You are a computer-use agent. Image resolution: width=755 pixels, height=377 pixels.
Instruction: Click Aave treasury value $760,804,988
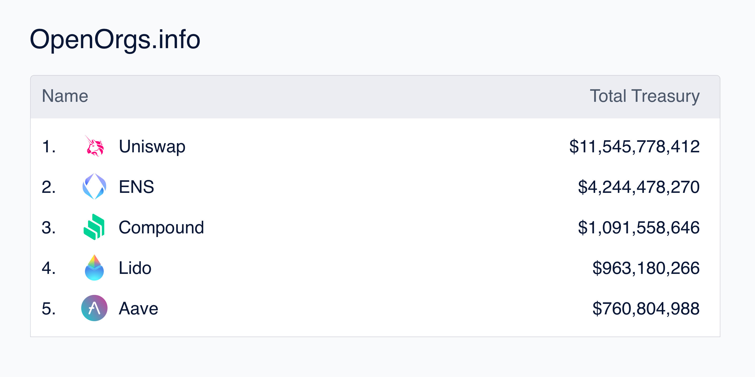(646, 309)
